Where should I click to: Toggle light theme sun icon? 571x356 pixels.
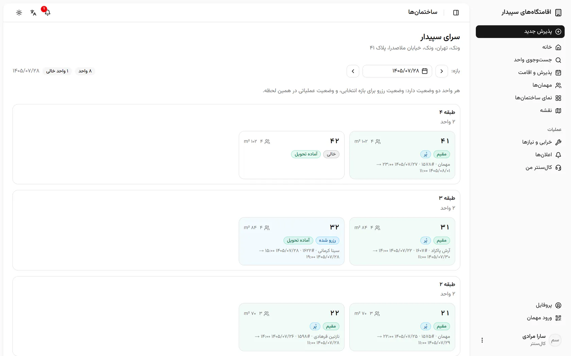pyautogui.click(x=19, y=13)
